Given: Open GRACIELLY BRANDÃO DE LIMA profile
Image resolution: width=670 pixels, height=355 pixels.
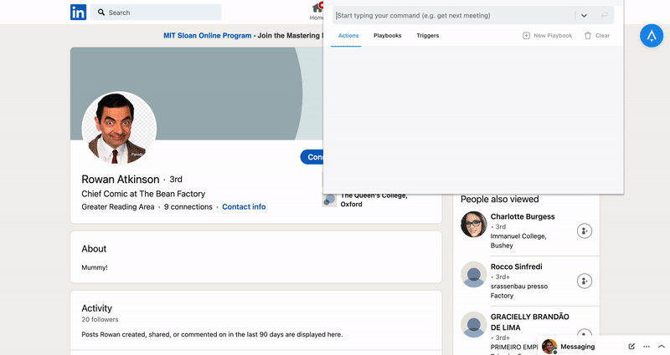Looking at the screenshot, I should click(530, 322).
